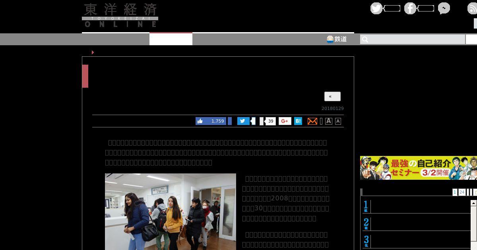This screenshot has height=250, width=477.
Task: Click the magnifier icon in search bar
Action: click(x=365, y=39)
